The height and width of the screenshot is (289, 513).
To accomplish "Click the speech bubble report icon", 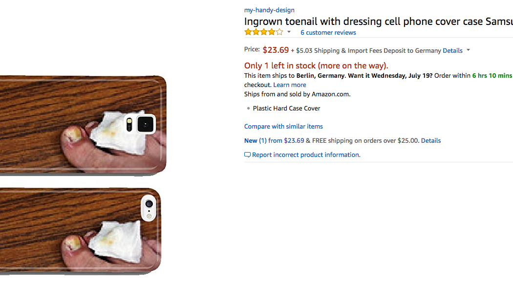I will pyautogui.click(x=247, y=155).
